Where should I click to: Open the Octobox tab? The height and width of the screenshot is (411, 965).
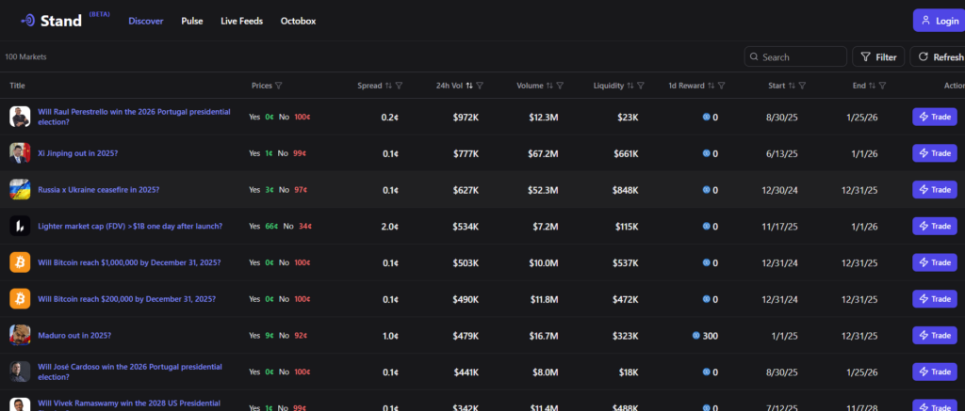coord(298,21)
